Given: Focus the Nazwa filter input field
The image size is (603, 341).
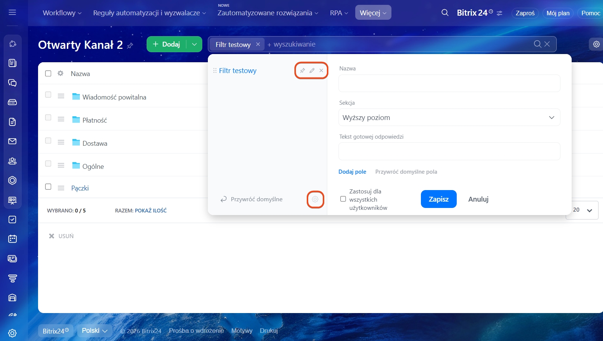Looking at the screenshot, I should click(x=449, y=83).
